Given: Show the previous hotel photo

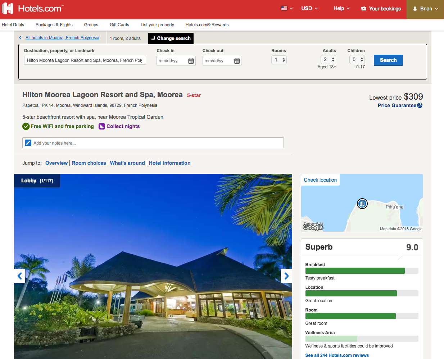Looking at the screenshot, I should [x=20, y=276].
